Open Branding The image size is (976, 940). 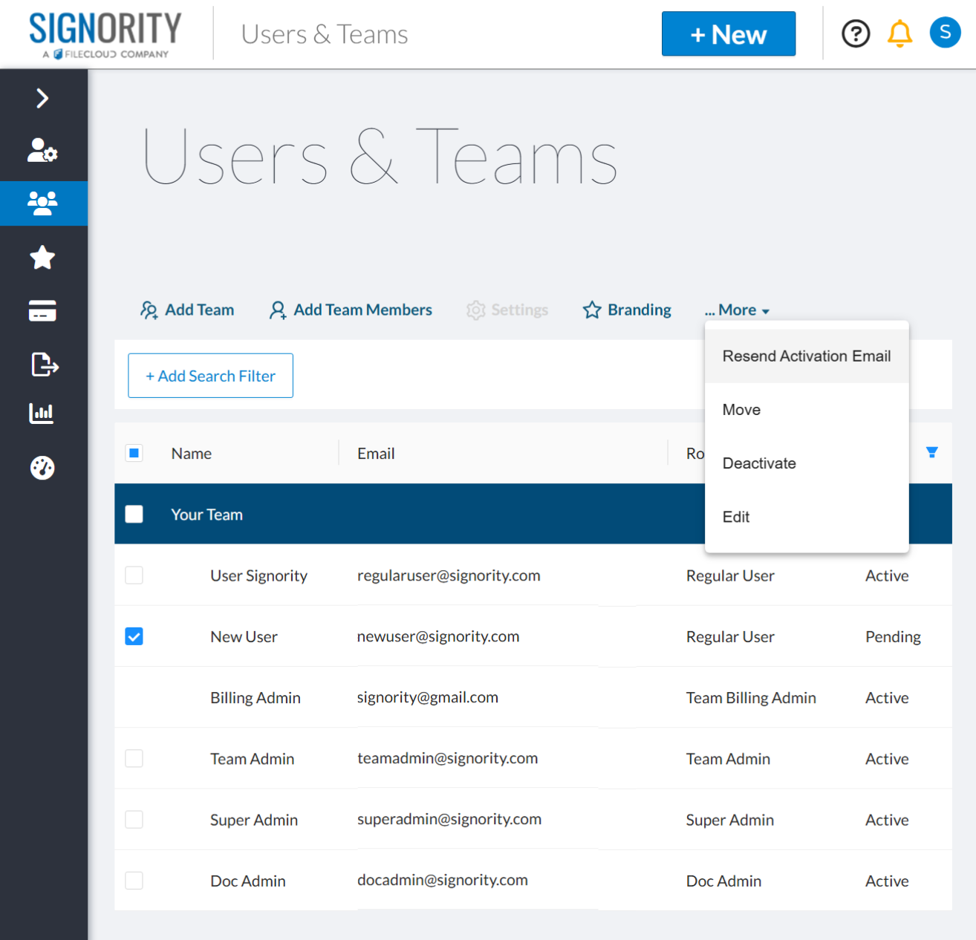click(x=627, y=310)
